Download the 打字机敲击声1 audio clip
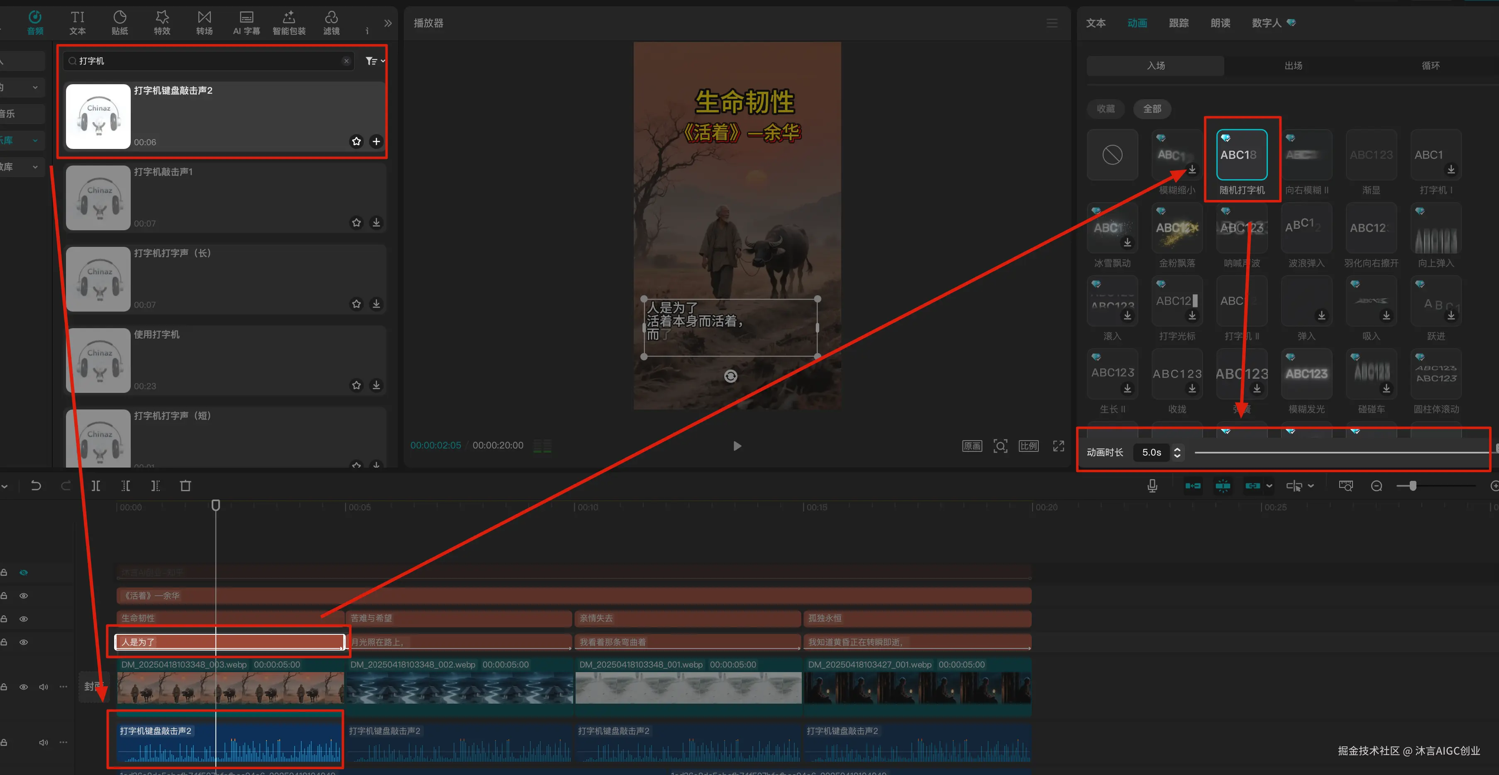The image size is (1499, 775). tap(376, 222)
